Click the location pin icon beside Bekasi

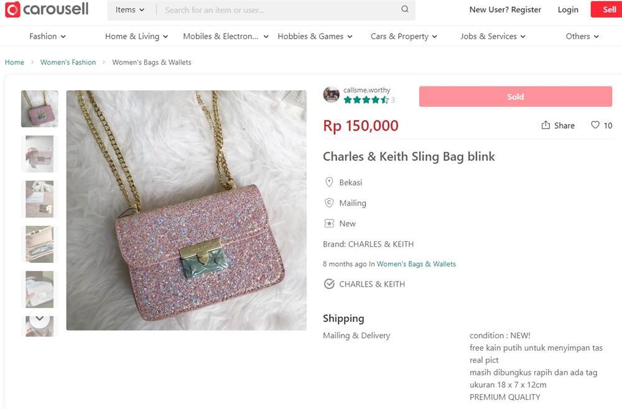[329, 182]
